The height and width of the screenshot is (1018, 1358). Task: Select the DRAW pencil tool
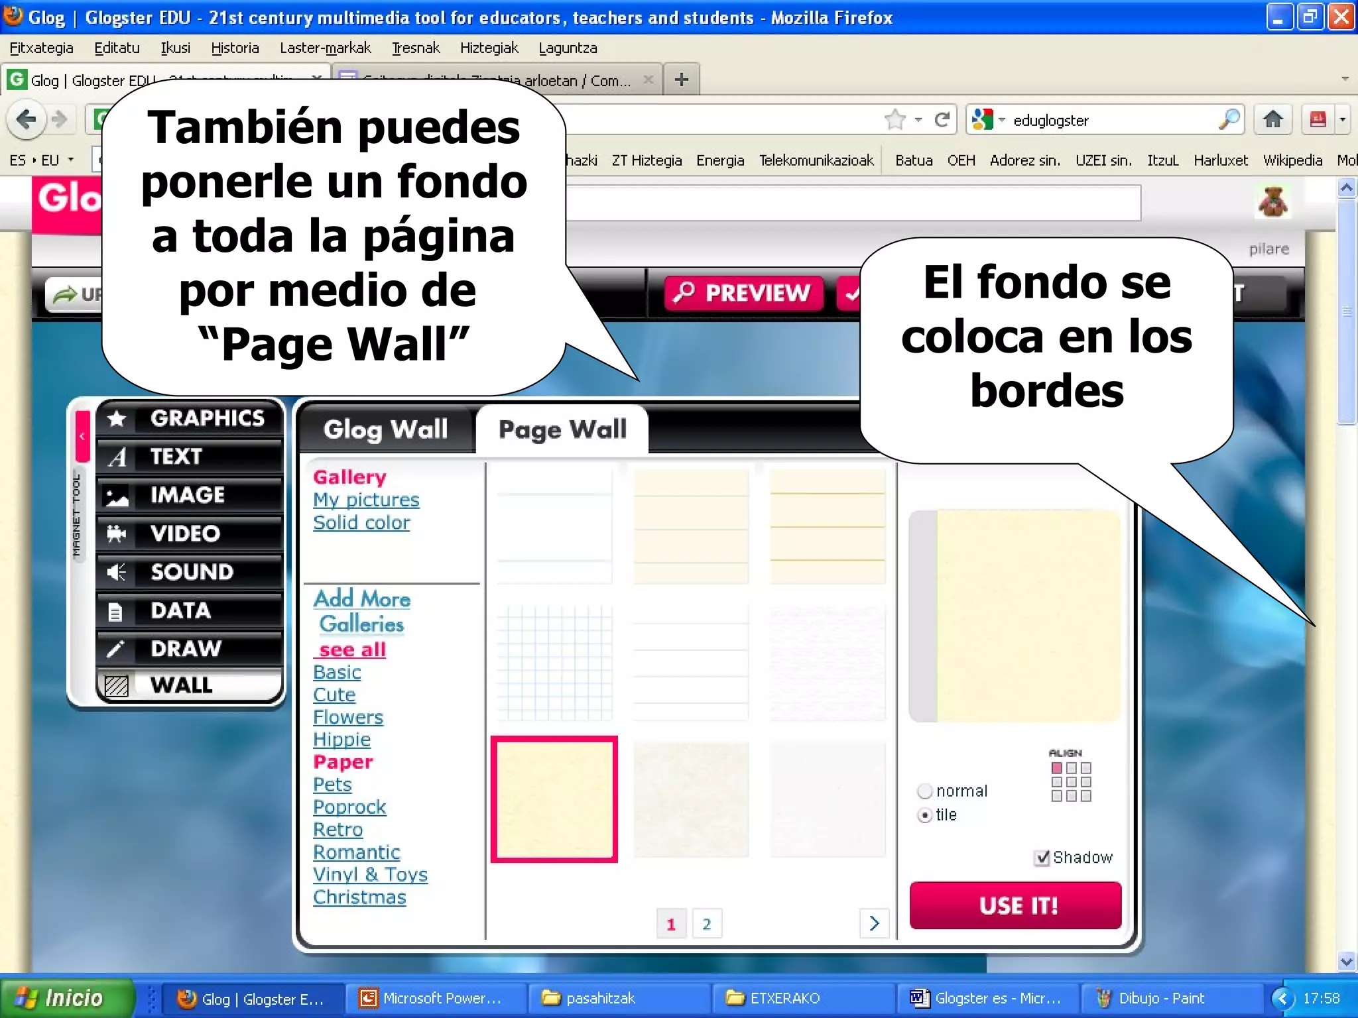click(x=189, y=648)
